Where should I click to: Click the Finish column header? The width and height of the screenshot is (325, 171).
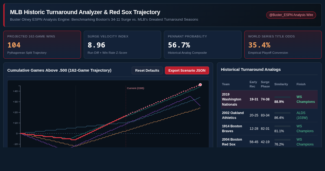[301, 84]
